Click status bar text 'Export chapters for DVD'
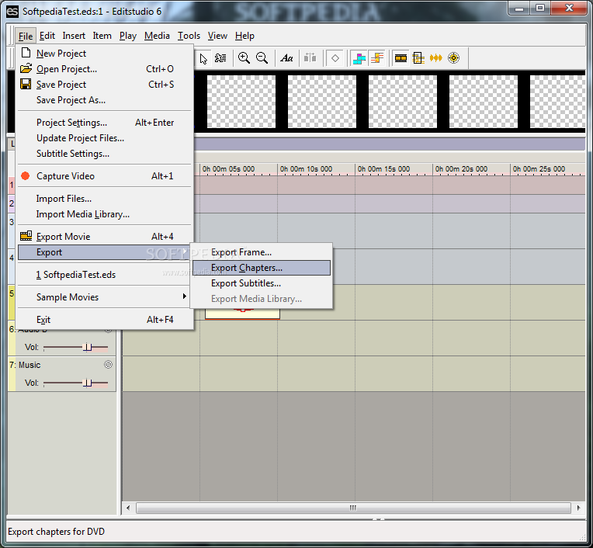Screen dimensions: 593x548 click(56, 532)
